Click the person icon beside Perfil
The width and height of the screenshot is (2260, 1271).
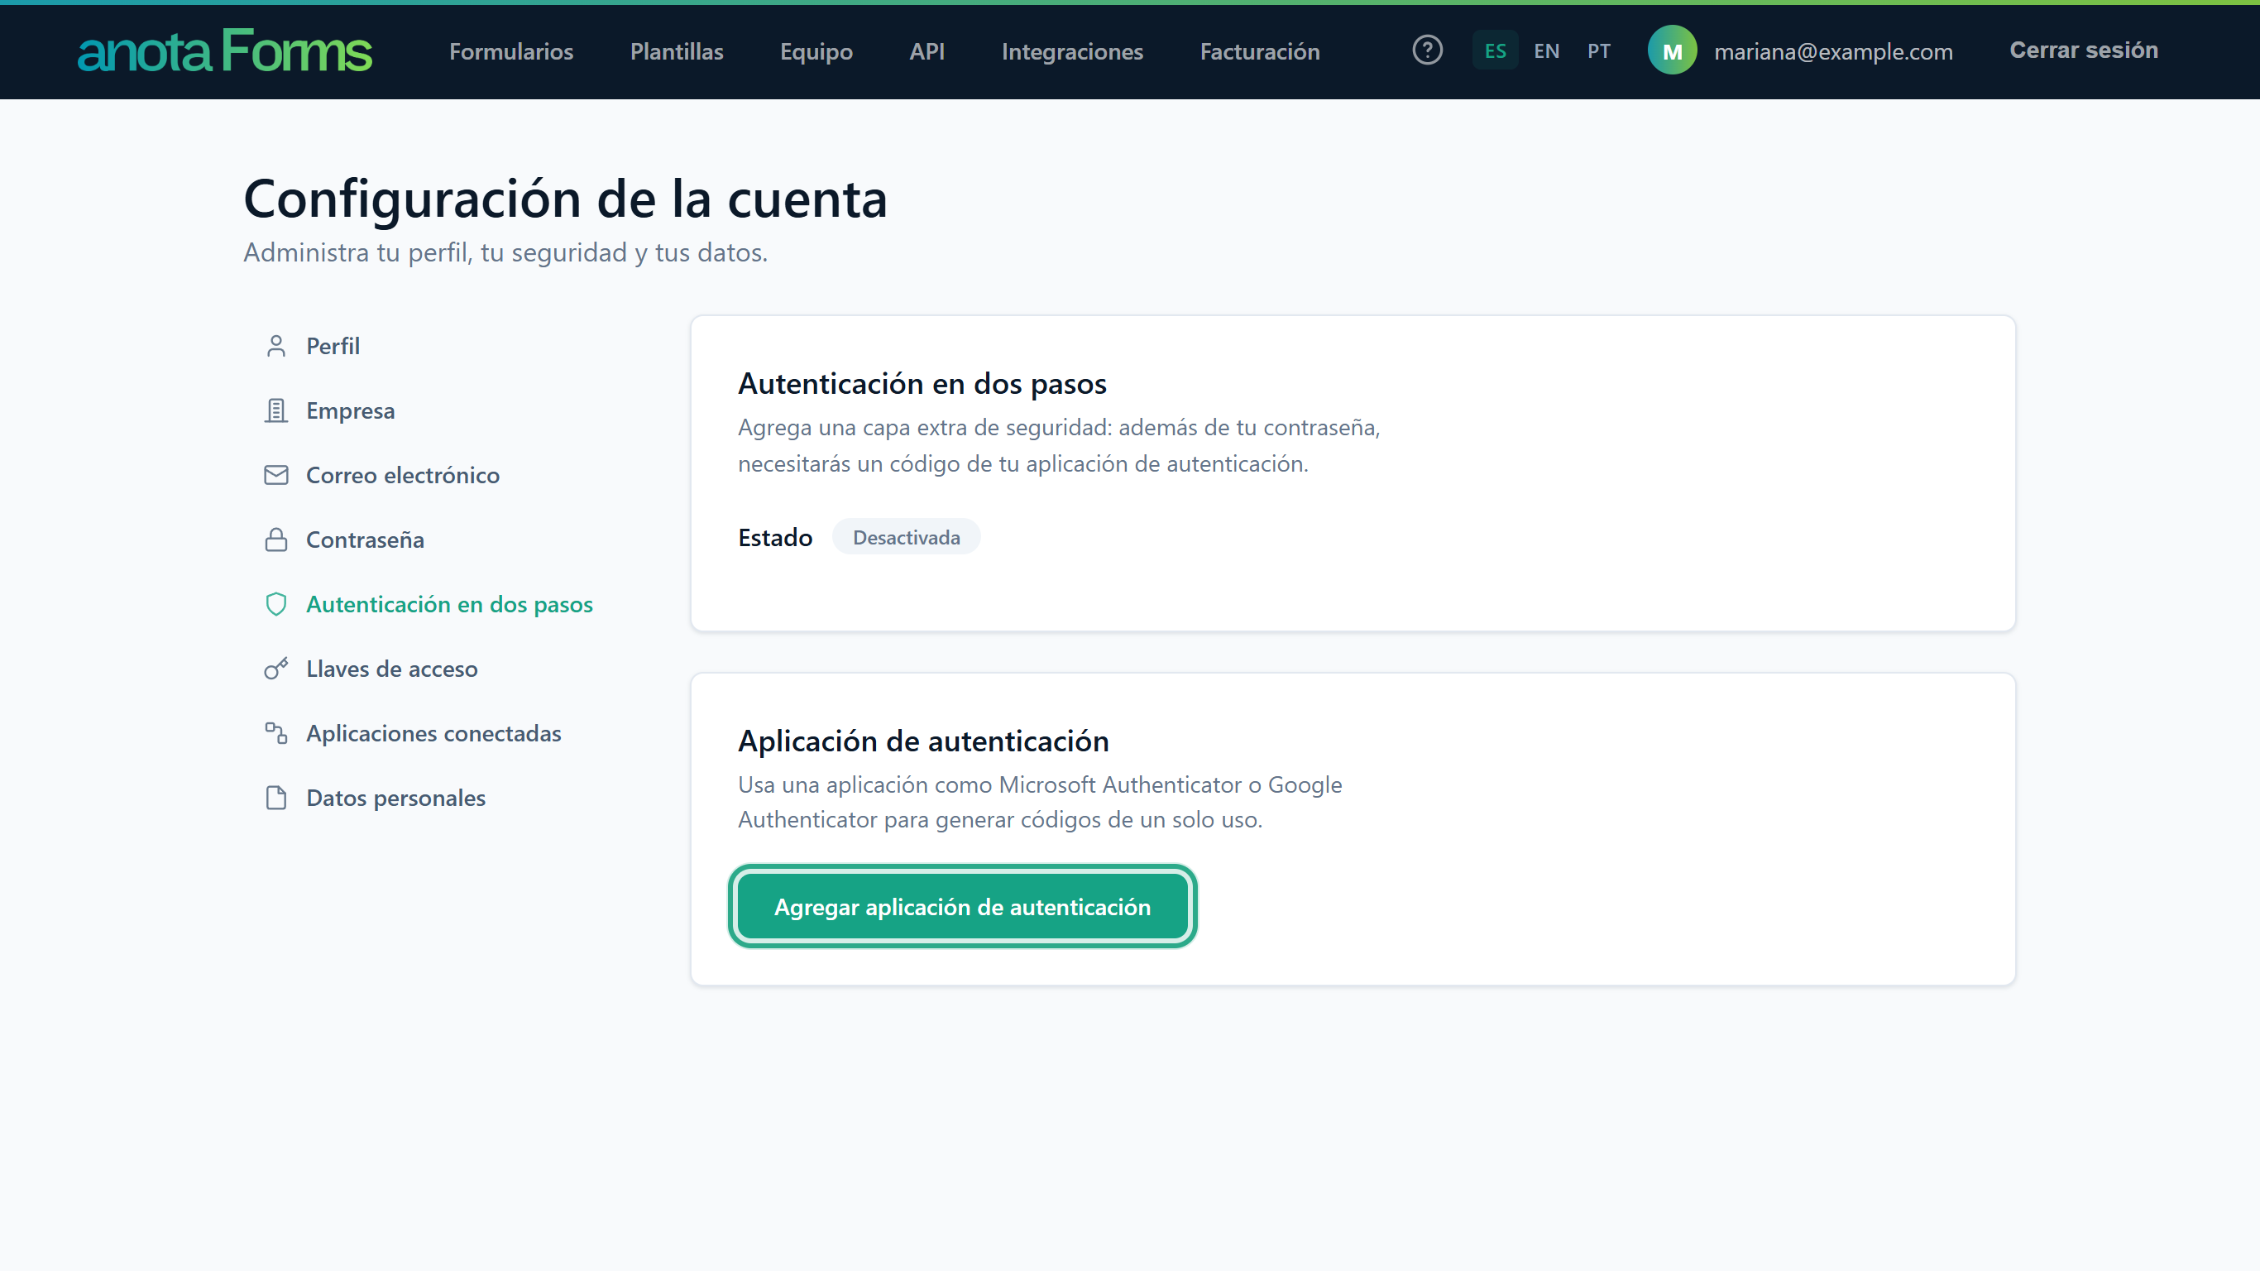click(276, 346)
